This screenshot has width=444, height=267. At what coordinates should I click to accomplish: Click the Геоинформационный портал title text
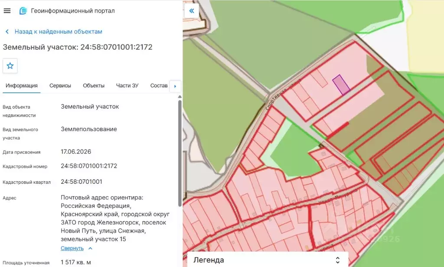(73, 11)
